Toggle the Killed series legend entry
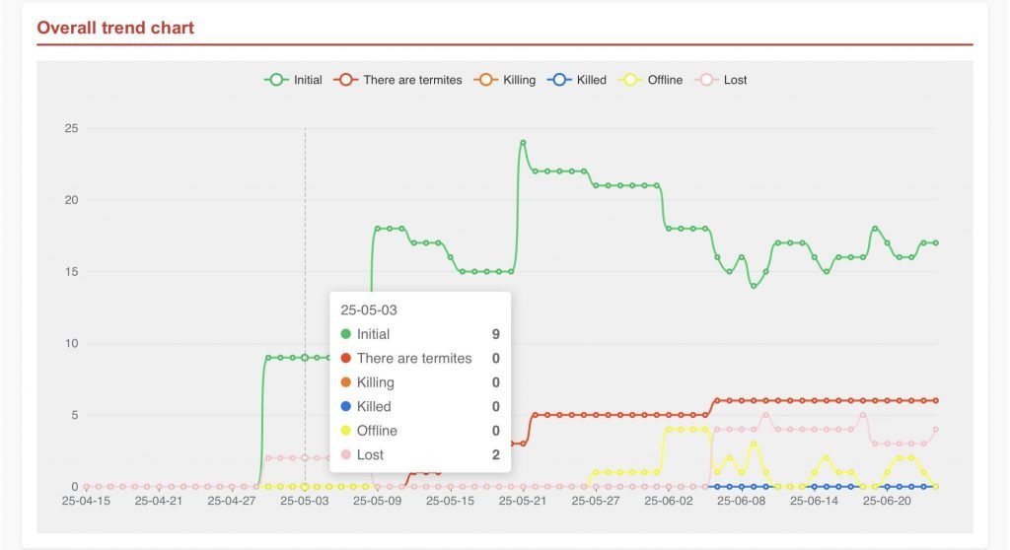 [x=578, y=80]
